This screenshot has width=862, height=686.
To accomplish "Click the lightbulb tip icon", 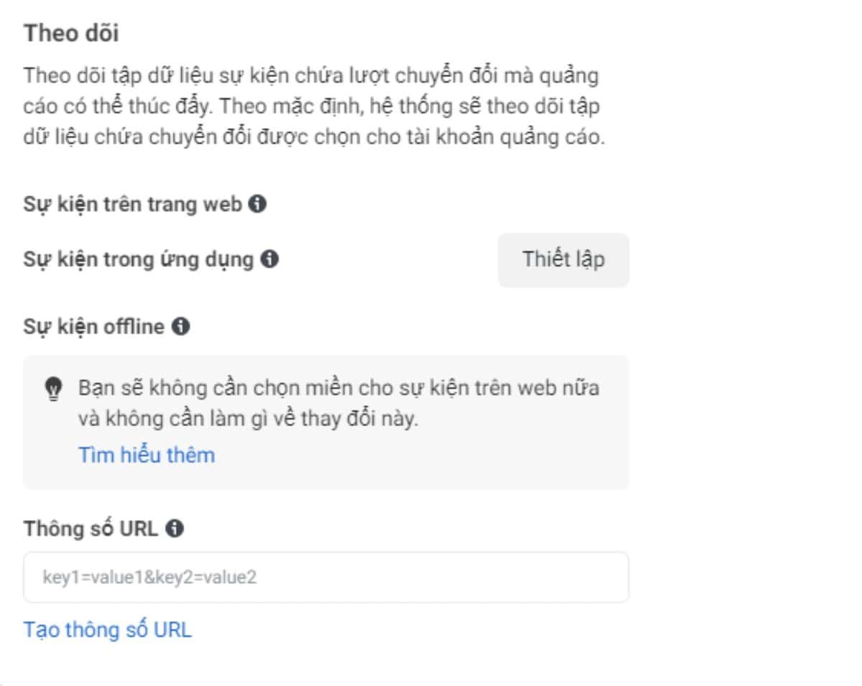I will (53, 389).
